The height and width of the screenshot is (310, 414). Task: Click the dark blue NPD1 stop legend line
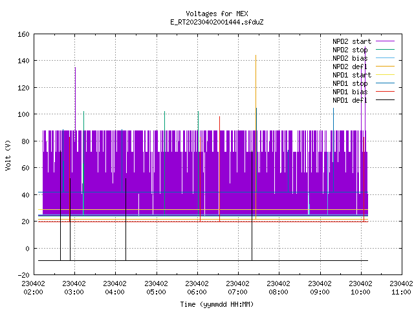[385, 83]
